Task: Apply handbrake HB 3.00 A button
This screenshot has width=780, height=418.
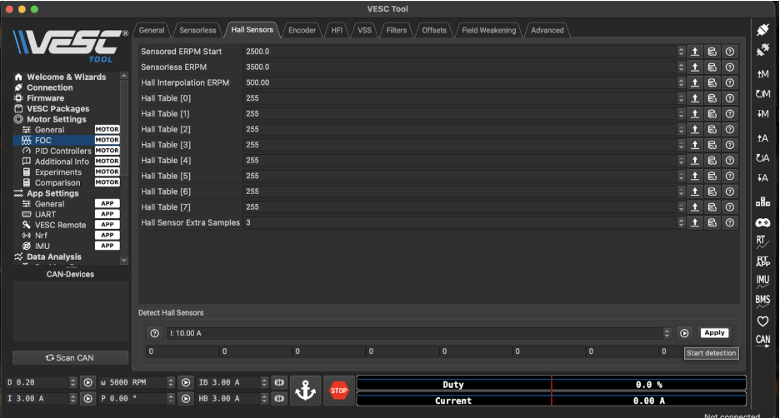Action: [x=279, y=398]
